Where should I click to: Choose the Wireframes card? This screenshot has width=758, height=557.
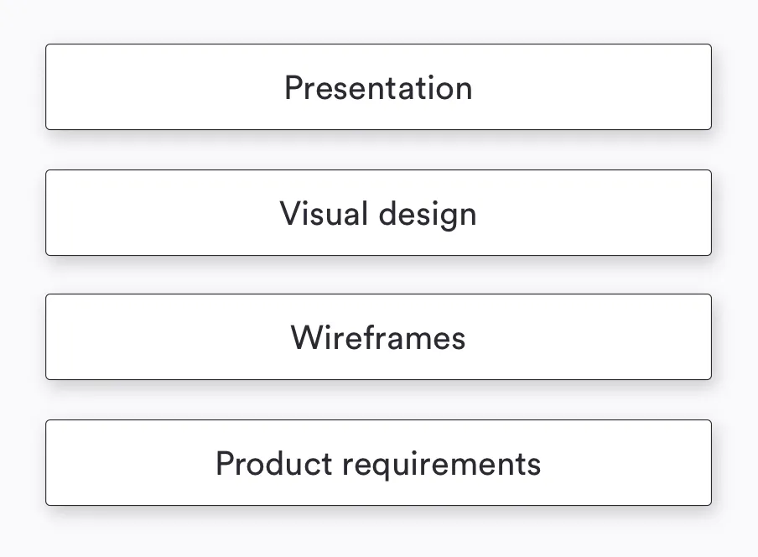coord(378,337)
